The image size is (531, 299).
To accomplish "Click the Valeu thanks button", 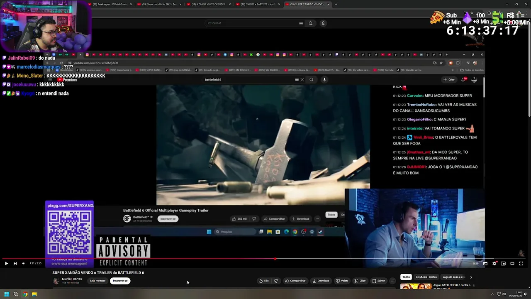I will [x=342, y=281].
